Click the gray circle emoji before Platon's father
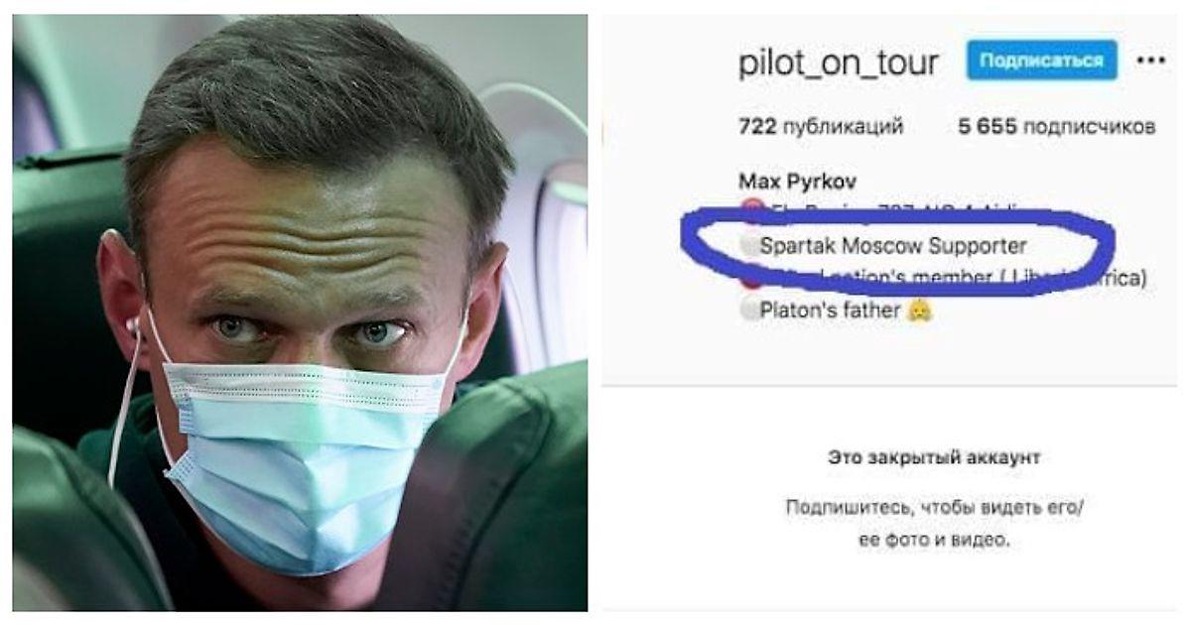 749,311
